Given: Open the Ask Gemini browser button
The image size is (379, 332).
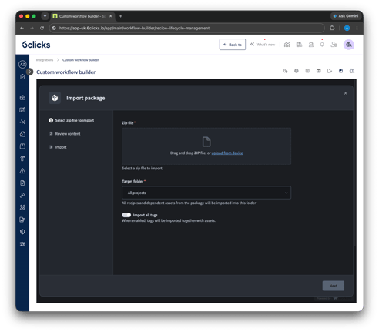Looking at the screenshot, I should 346,16.
